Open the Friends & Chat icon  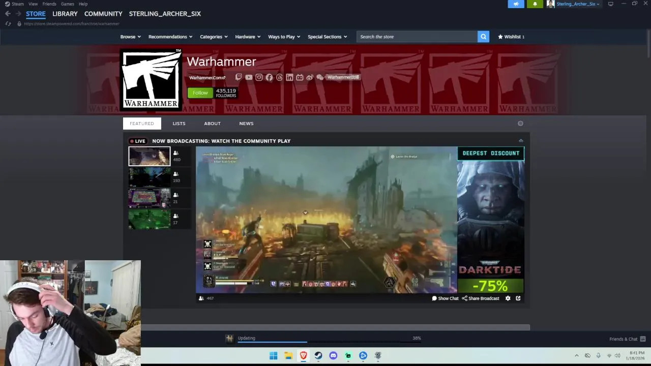(643, 339)
